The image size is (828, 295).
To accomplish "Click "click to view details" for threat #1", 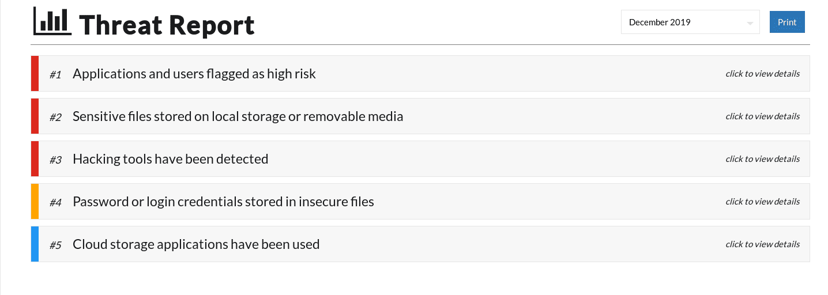I will 762,74.
